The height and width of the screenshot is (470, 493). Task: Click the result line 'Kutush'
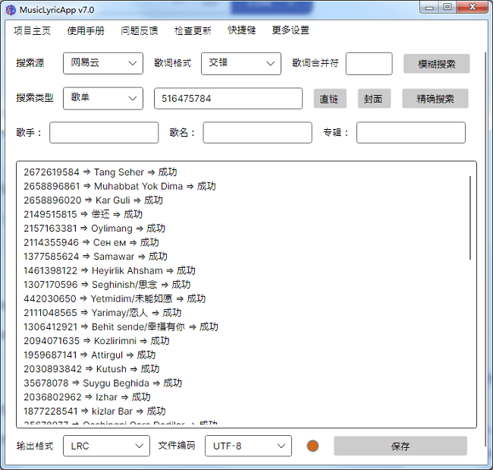tap(92, 368)
